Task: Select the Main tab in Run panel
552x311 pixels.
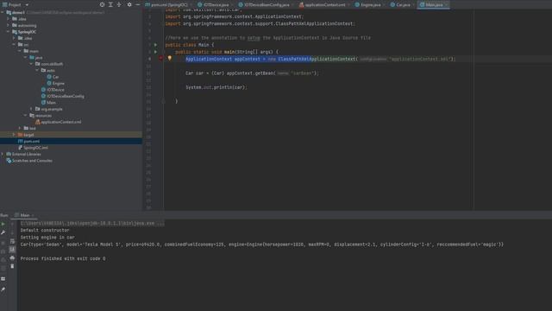Action: [x=25, y=215]
